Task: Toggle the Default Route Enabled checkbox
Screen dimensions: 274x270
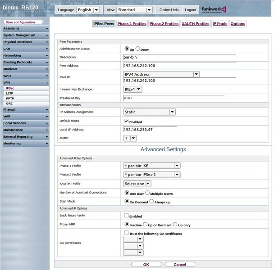Action: click(x=126, y=121)
